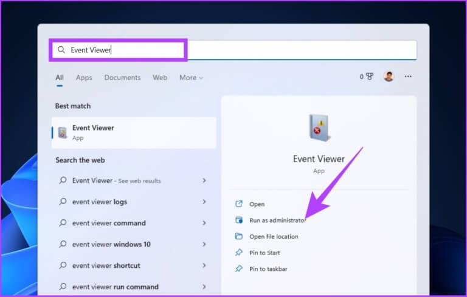The width and height of the screenshot is (467, 297).
Task: Choose Pin to taskbar
Action: coord(268,269)
